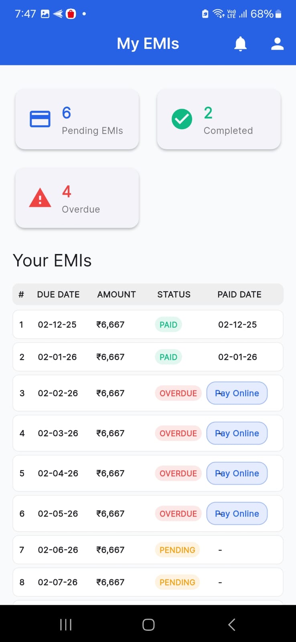296x642 pixels.
Task: Tap the DUE DATE column header
Action: (58, 295)
